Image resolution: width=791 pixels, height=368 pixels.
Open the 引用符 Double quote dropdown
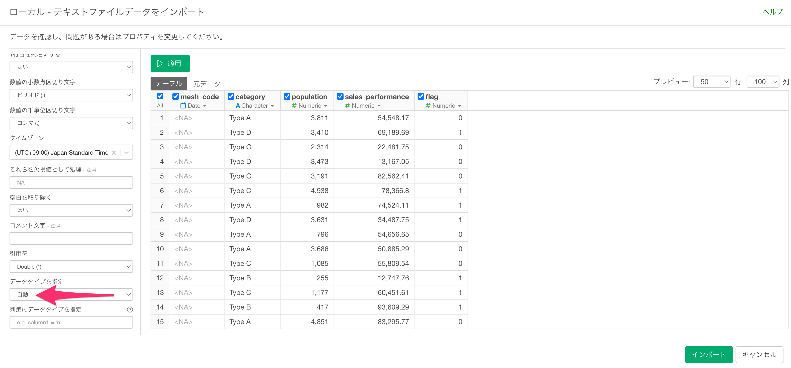(x=71, y=266)
